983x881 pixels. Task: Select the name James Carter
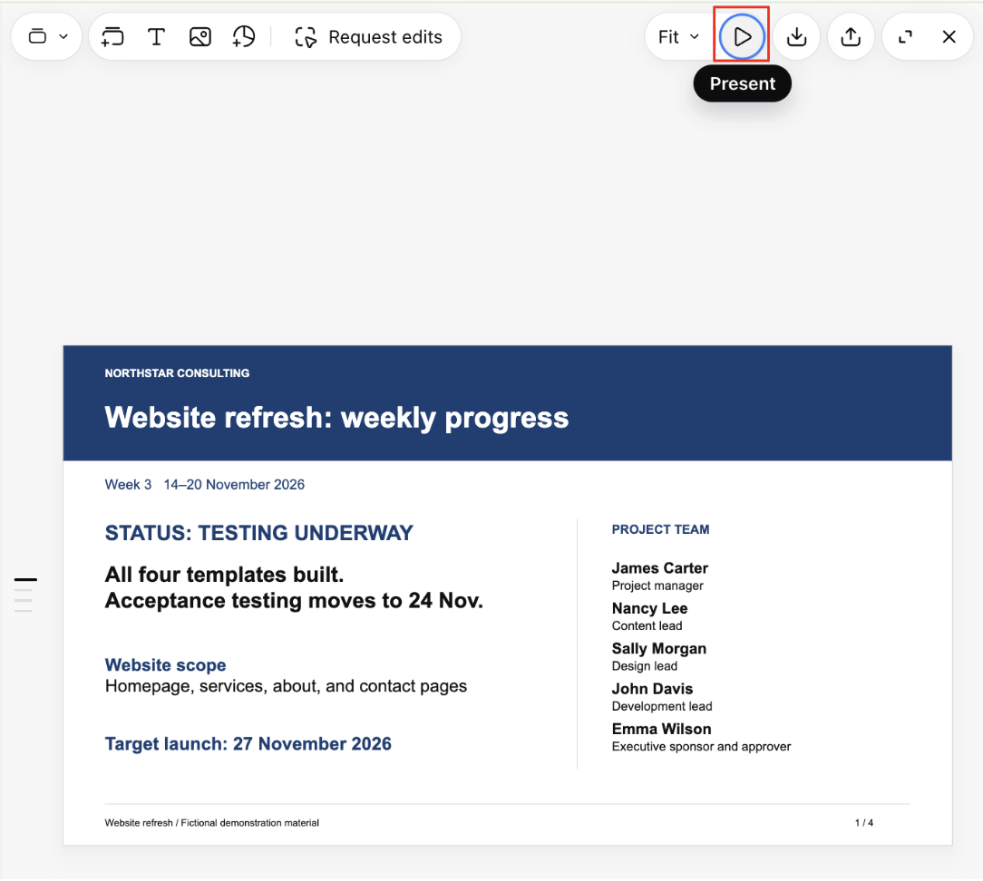660,568
